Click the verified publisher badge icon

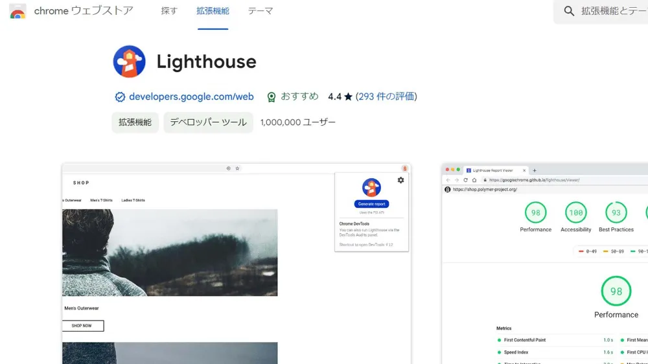coord(120,97)
